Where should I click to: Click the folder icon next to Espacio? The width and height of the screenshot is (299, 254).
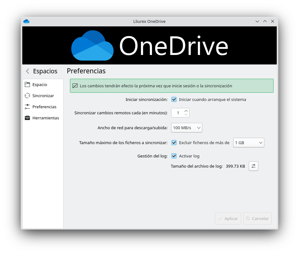tap(27, 85)
